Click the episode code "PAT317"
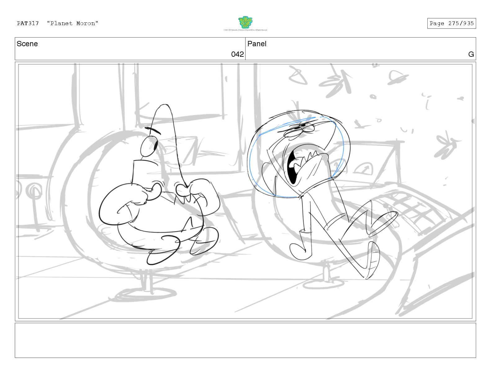The image size is (491, 380). coord(28,23)
